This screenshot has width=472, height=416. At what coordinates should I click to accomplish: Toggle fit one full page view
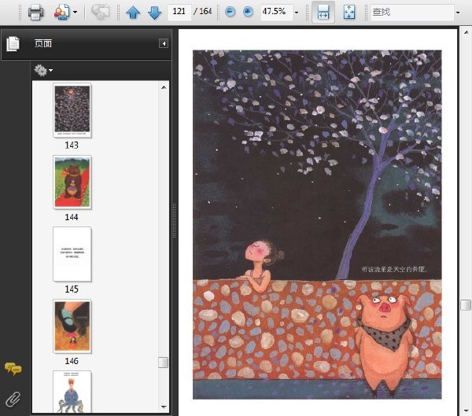click(349, 13)
